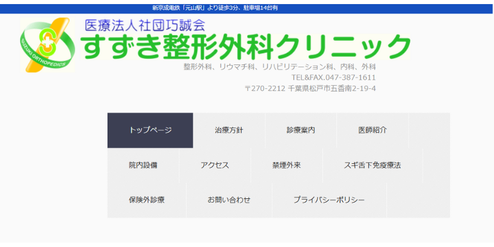Click the Suzuki Orthopedics logo icon
This screenshot has width=494, height=247.
click(x=47, y=44)
